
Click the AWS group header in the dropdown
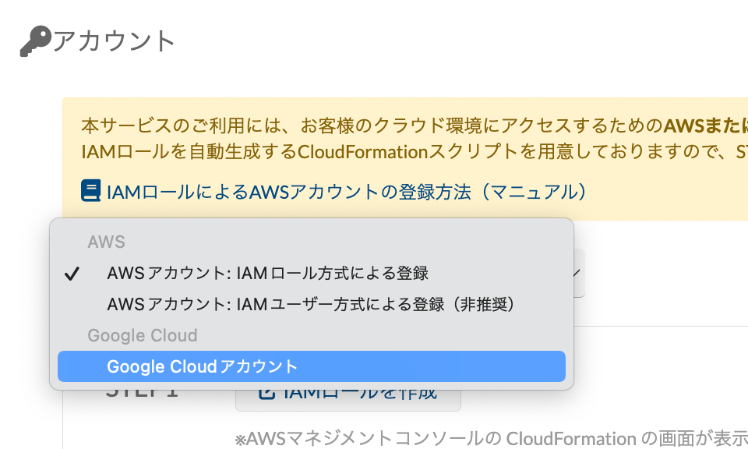pos(107,242)
